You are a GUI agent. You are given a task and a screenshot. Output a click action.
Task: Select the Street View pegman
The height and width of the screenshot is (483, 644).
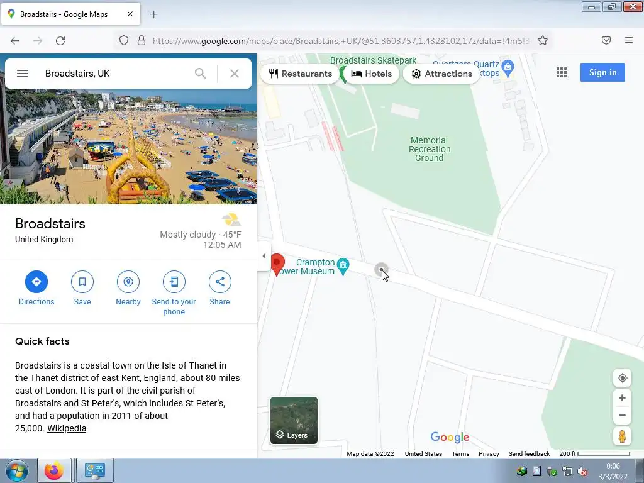pos(622,436)
